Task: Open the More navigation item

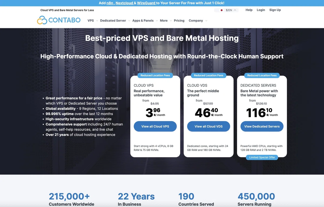Action: pyautogui.click(x=164, y=21)
